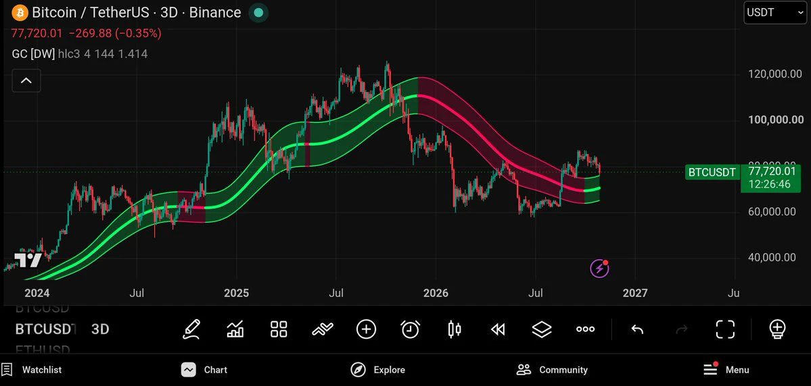Open the object tree layers icon
This screenshot has height=386, width=811.
pos(542,329)
